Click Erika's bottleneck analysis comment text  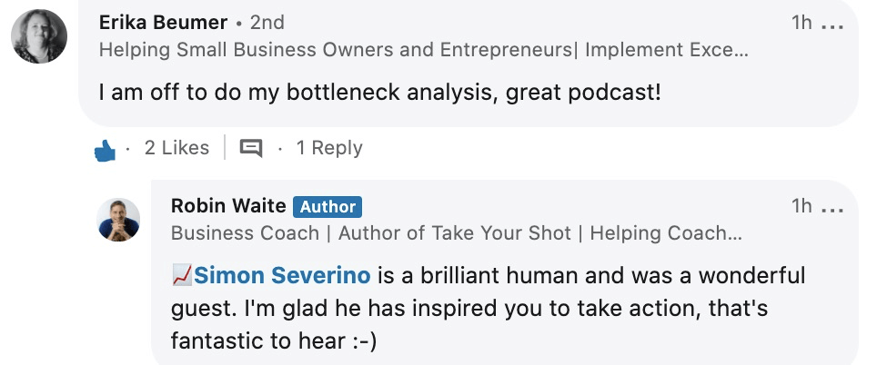(379, 92)
